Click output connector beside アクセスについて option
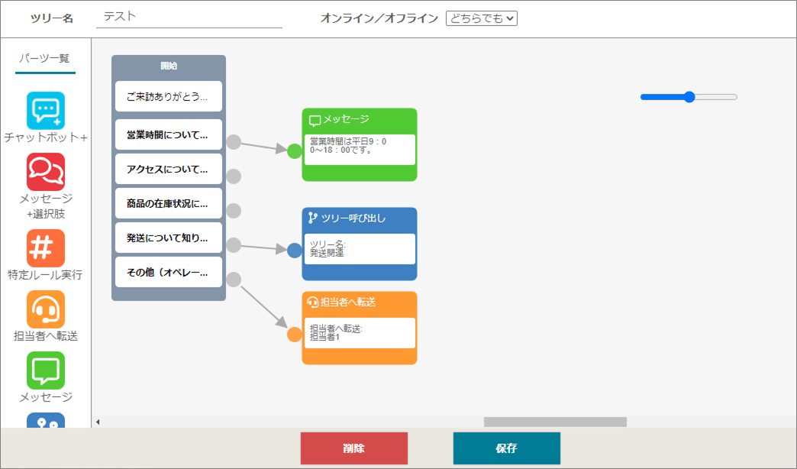The height and width of the screenshot is (469, 797). (x=234, y=176)
